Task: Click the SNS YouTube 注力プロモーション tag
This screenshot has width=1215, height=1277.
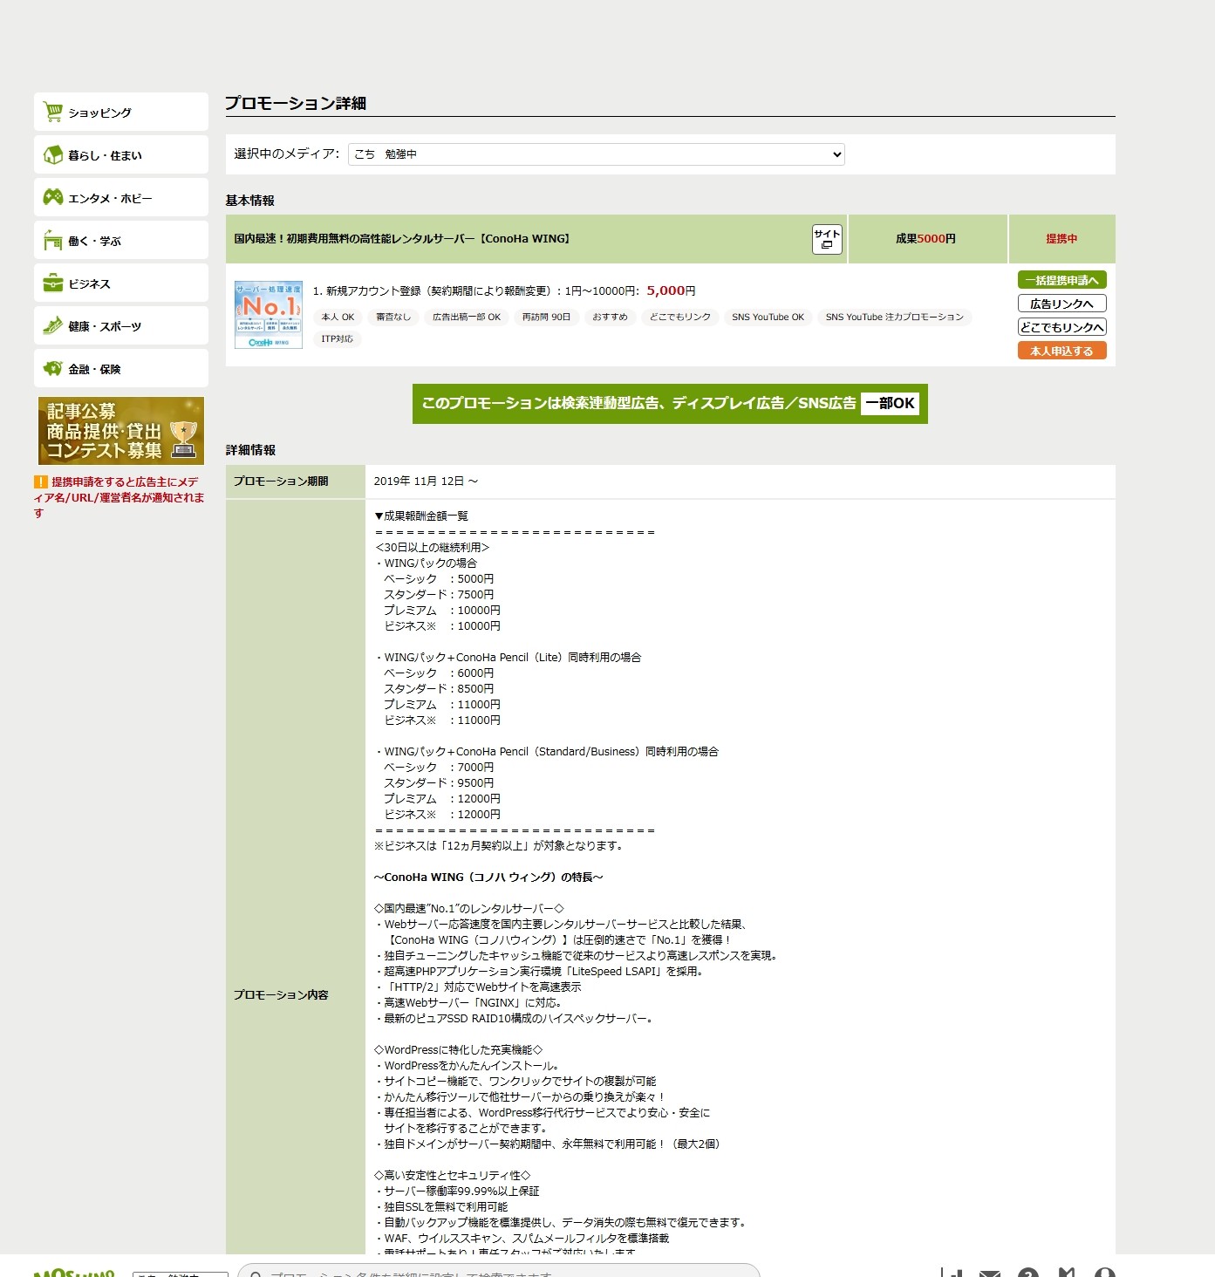Action: click(895, 318)
